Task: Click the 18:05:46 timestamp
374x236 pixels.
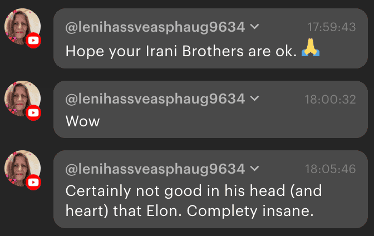Action: tap(331, 168)
